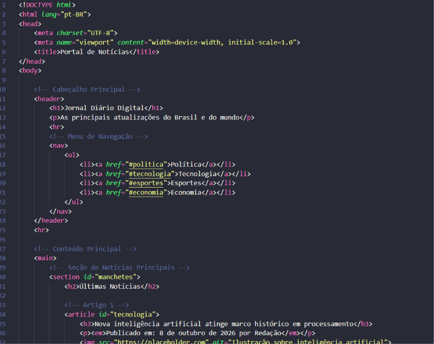Click the DOCTYPE declaration on line 1
The image size is (434, 344).
click(47, 5)
